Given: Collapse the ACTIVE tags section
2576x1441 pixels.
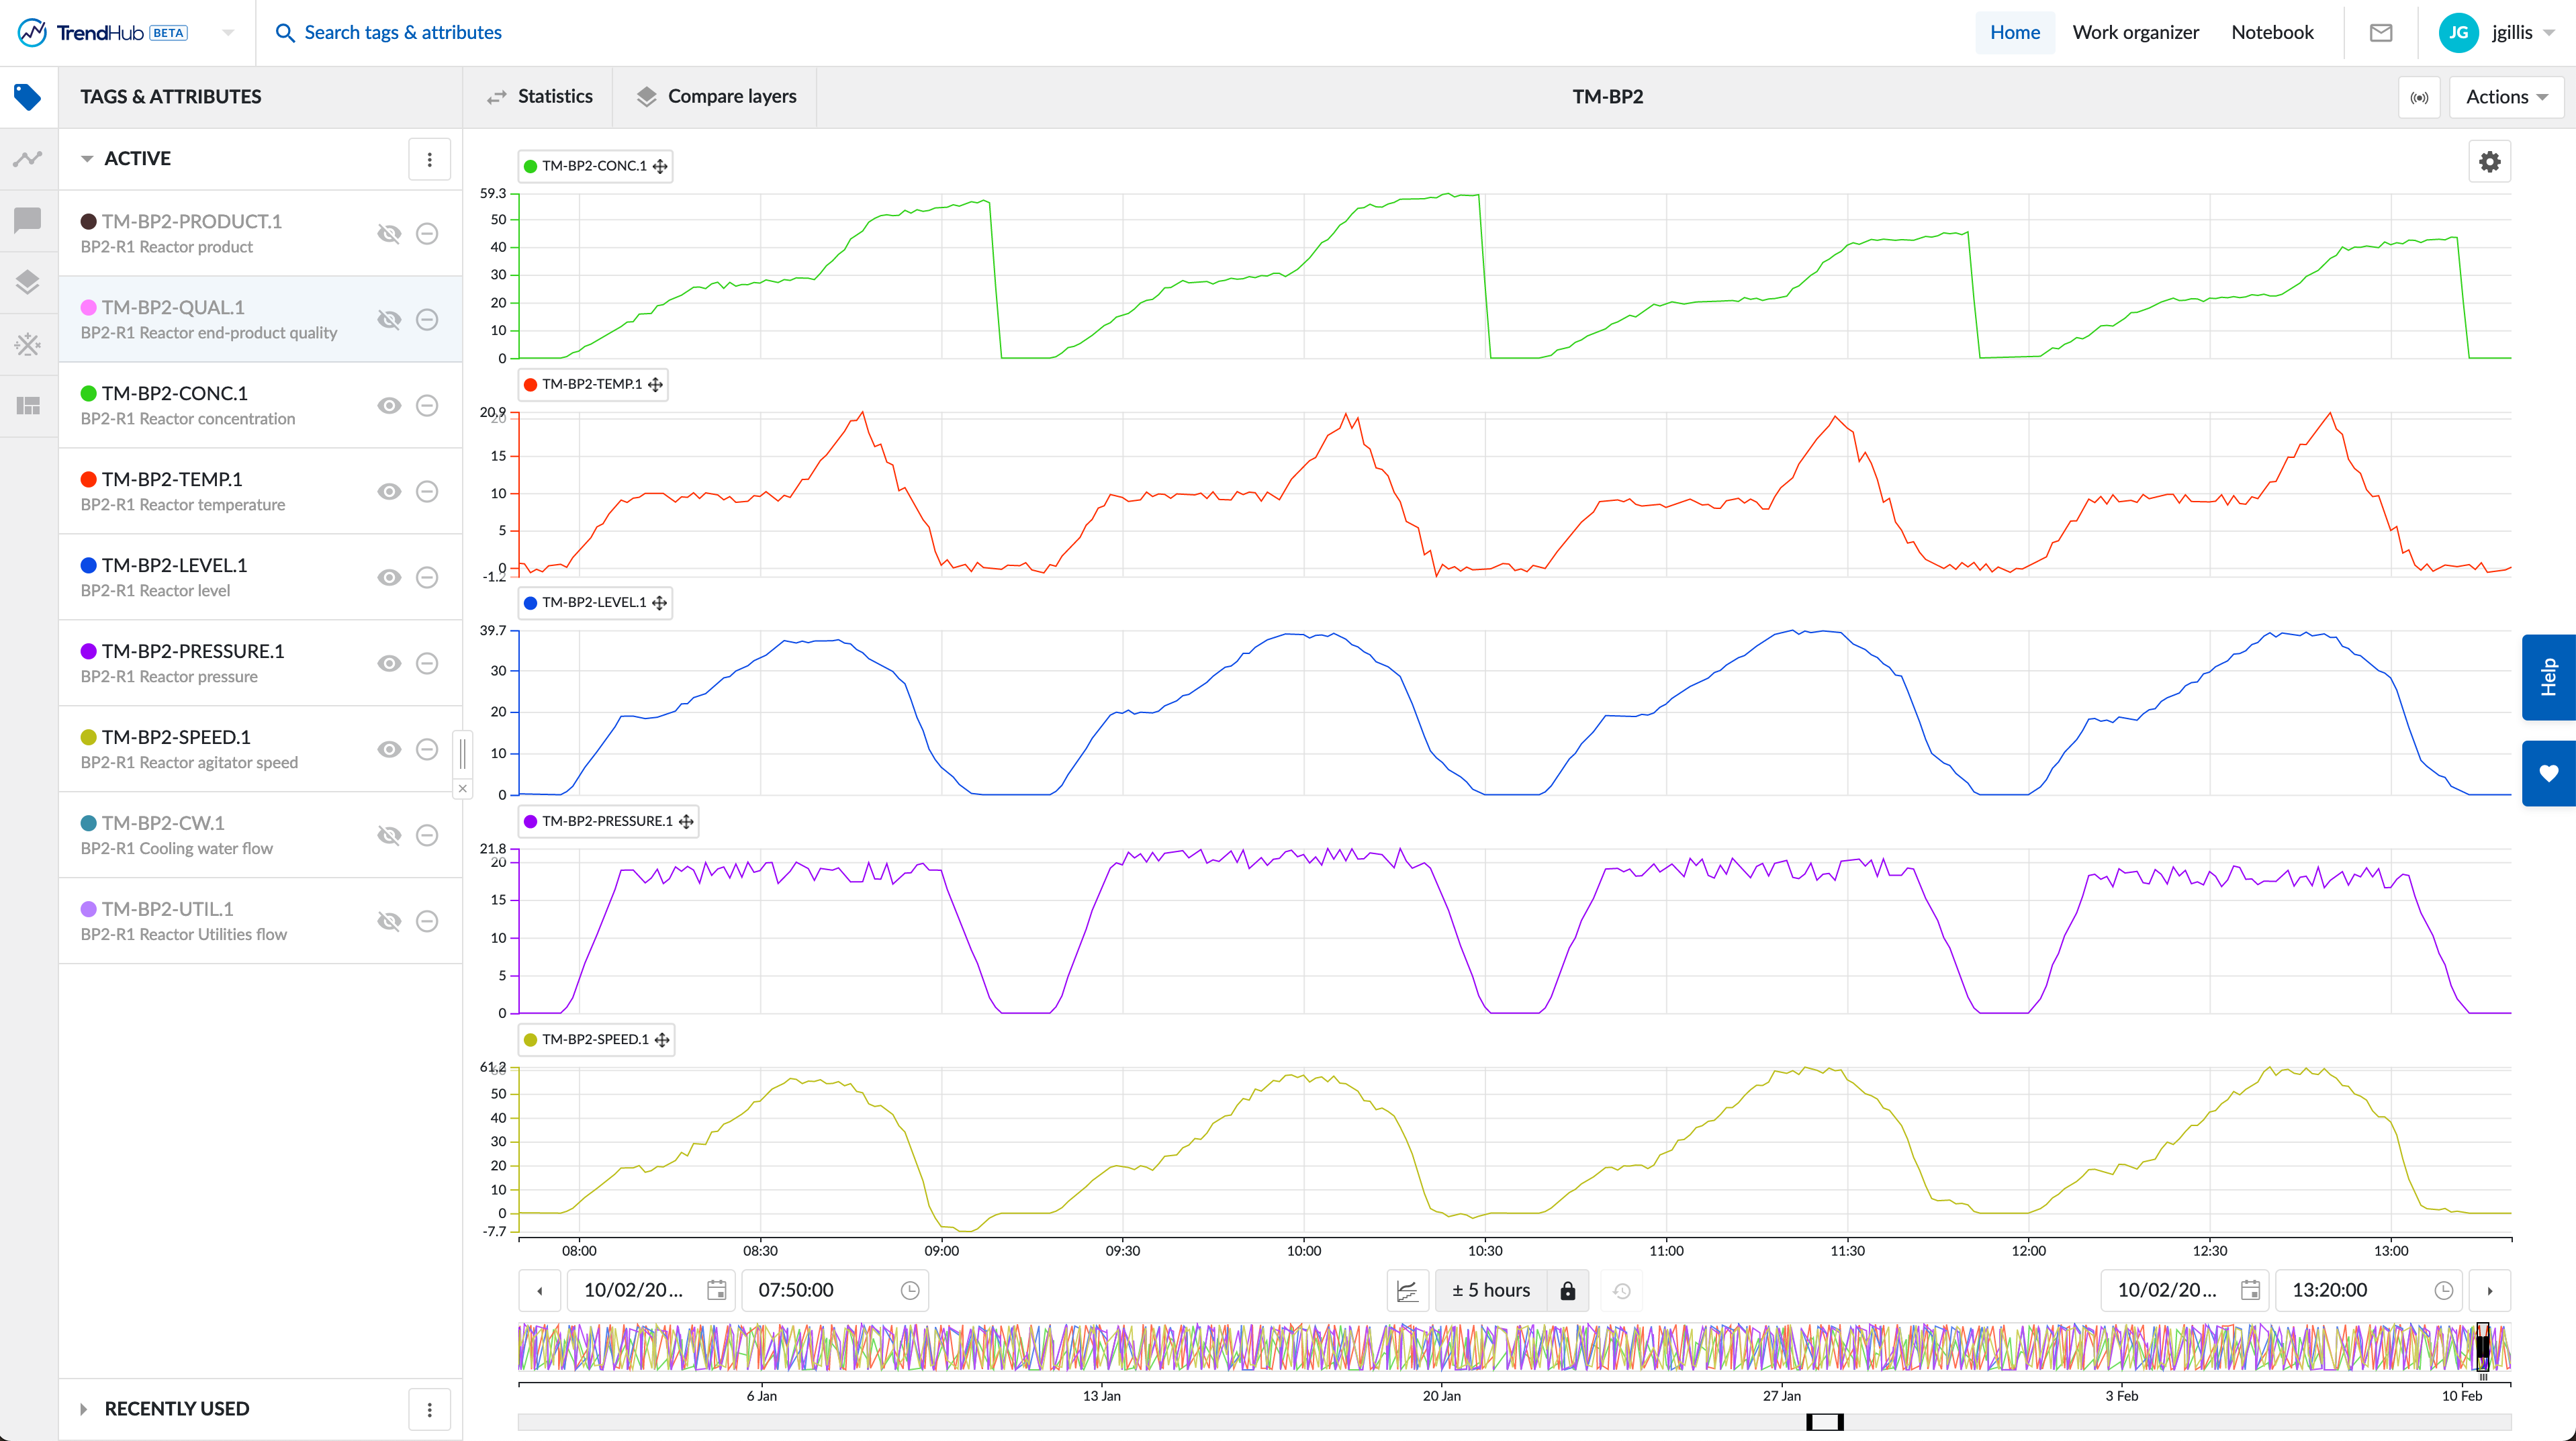Looking at the screenshot, I should coord(87,159).
